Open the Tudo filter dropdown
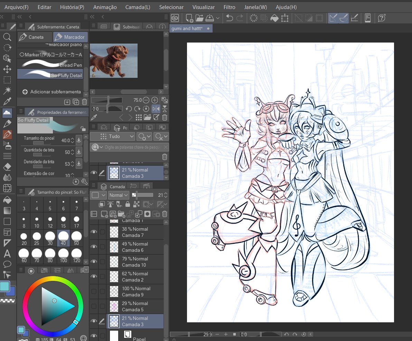 112,137
